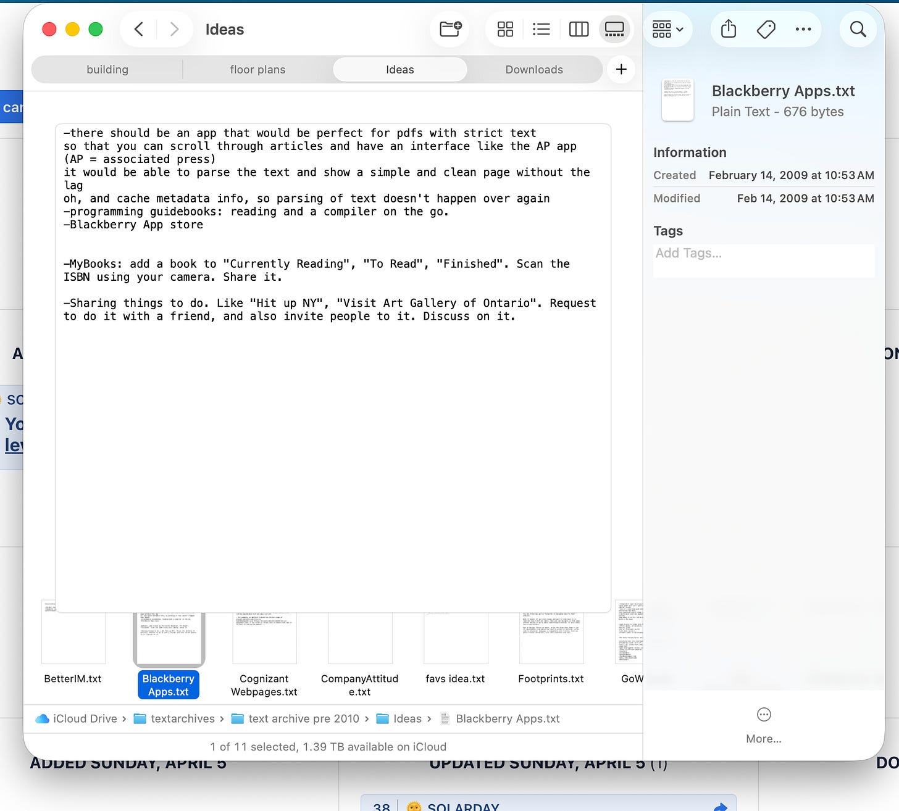Close the Finder window
The width and height of the screenshot is (899, 811).
[49, 29]
